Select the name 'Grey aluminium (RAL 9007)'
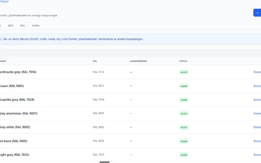 [19, 113]
